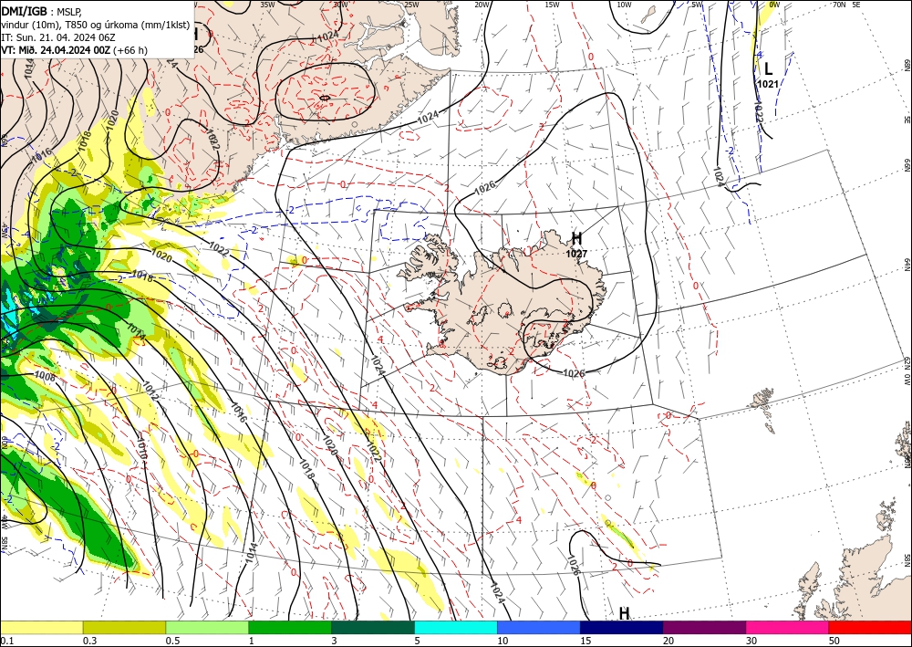This screenshot has width=912, height=647.
Task: Click the L 1021 low-pressure marker
Action: (768, 75)
